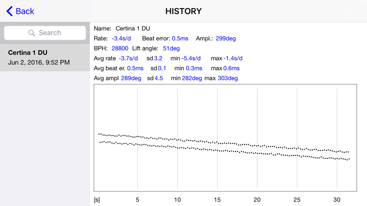Tap the Avg rate value -3.7s/d
Viewport: 367px width, 206px height.
[x=128, y=58]
